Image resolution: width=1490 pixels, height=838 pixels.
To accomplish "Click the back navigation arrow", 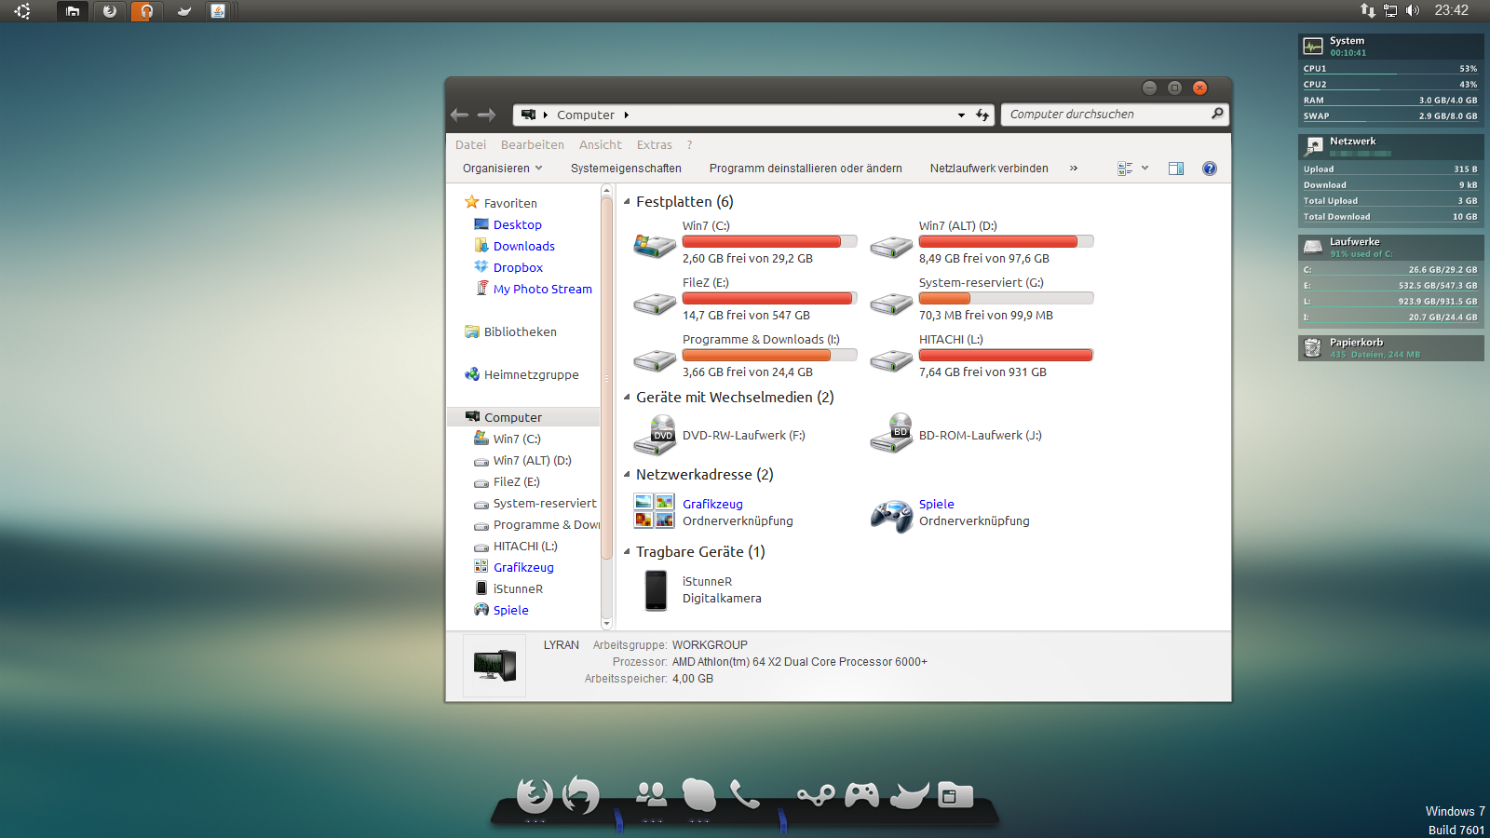I will (459, 115).
